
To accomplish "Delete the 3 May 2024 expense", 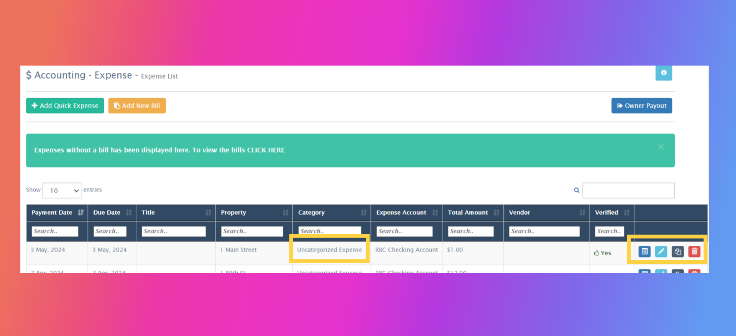I will click(x=694, y=251).
